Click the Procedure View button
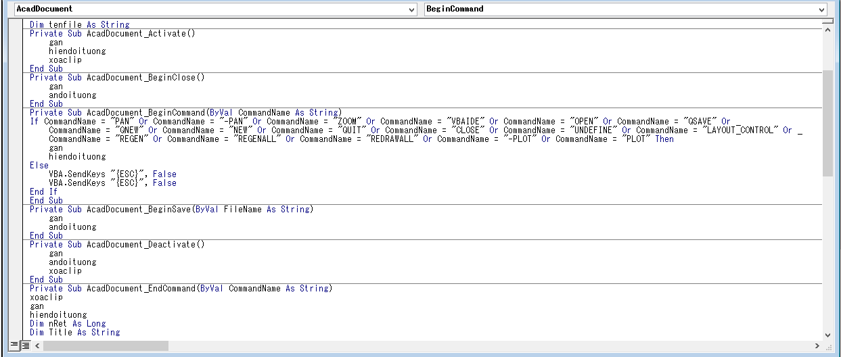841x357 pixels. click(14, 346)
